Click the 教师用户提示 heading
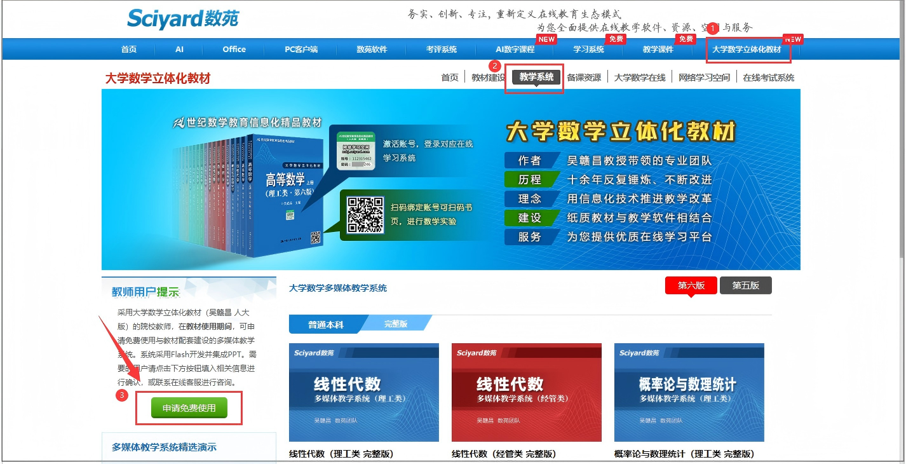906x464 pixels. coord(145,292)
